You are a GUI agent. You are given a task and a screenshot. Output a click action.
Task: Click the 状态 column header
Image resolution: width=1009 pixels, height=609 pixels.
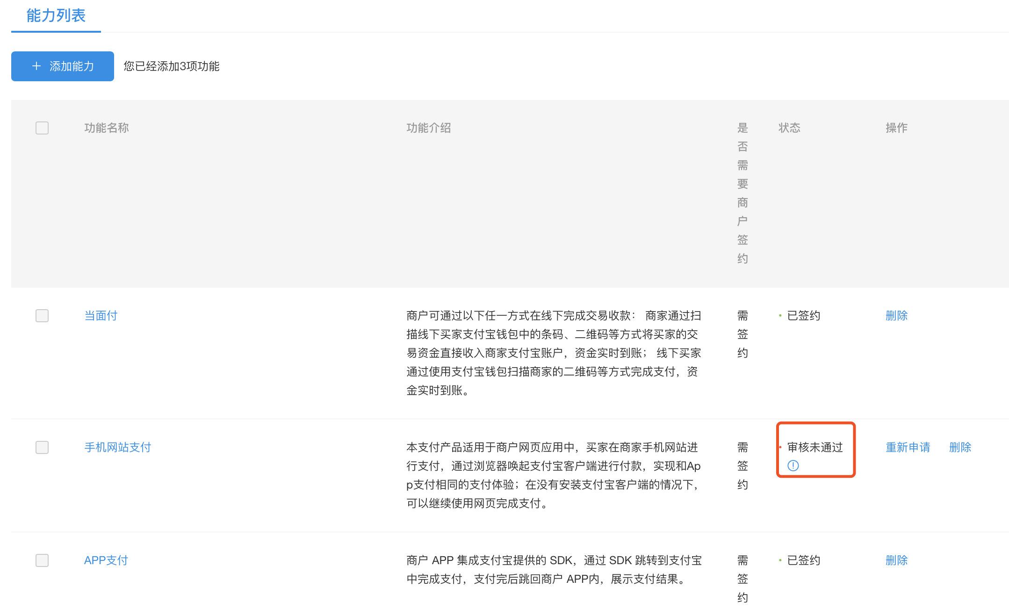coord(789,127)
